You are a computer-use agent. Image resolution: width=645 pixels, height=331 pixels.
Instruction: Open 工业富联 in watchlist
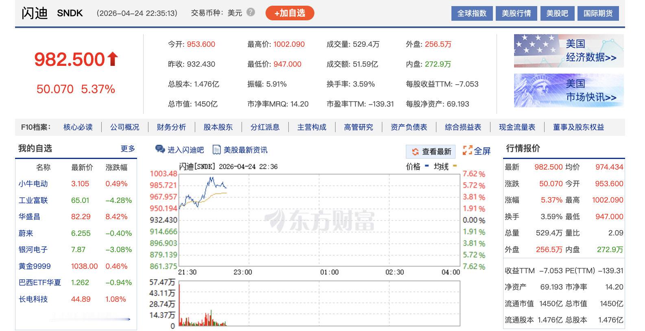click(x=33, y=200)
